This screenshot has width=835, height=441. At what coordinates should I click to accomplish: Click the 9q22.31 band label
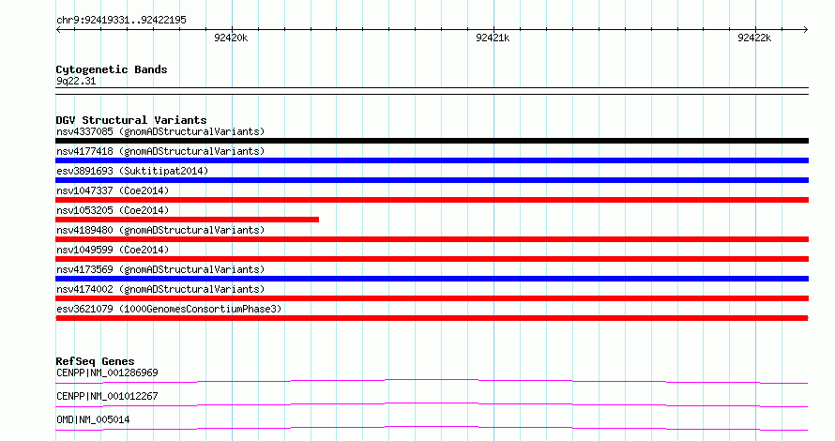76,81
